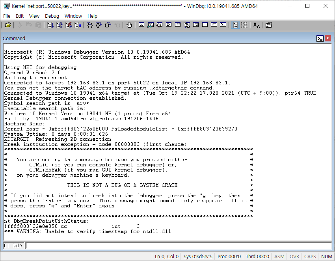The width and height of the screenshot is (335, 261).
Task: Open the Disassembly window icon
Action: 196,25
